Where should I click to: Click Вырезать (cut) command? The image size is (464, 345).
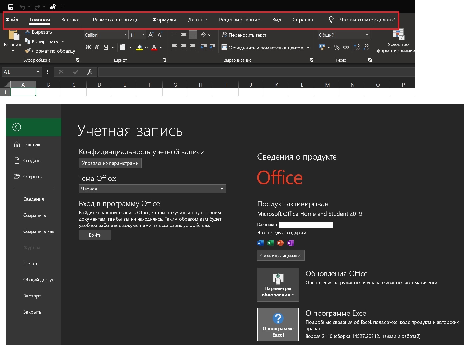[x=39, y=32]
